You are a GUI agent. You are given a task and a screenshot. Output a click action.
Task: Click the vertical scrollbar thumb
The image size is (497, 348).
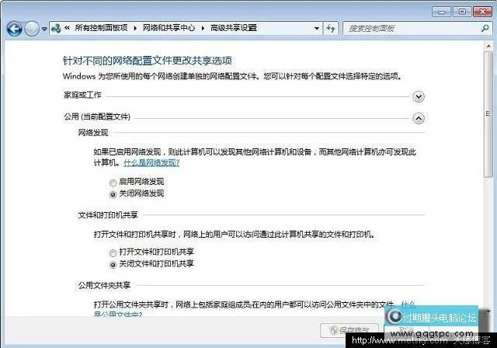coord(488,114)
